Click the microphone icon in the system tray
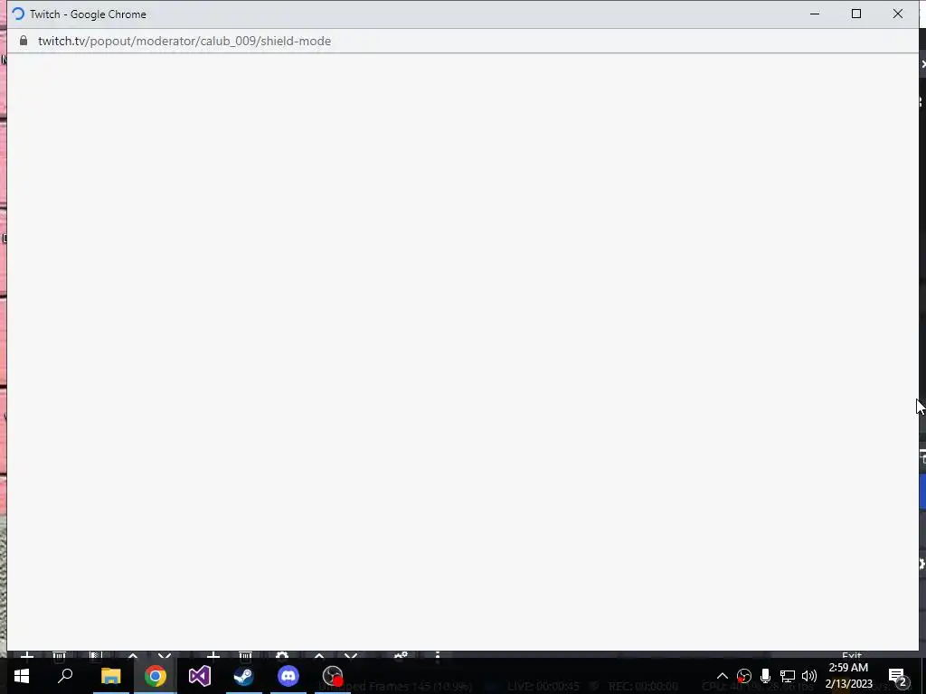926x694 pixels. 765,676
